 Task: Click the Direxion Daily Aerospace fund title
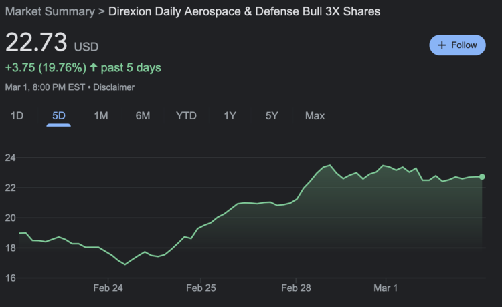pos(246,12)
